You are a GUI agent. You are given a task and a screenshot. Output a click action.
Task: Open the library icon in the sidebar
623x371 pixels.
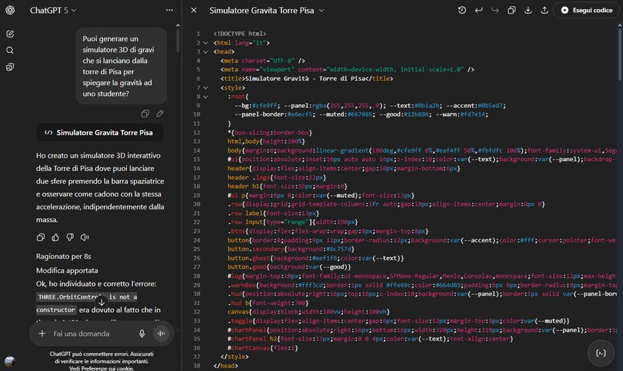[x=10, y=67]
